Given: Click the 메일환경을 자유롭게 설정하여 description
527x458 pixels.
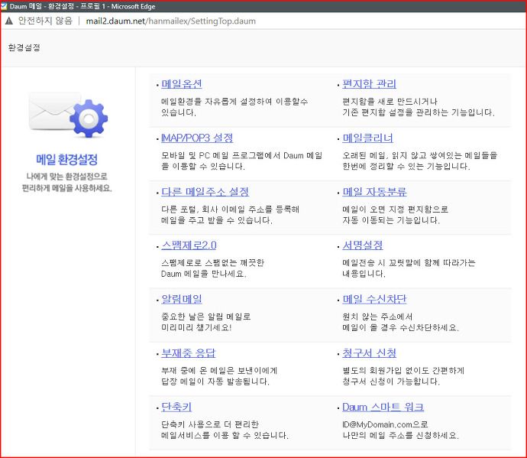Looking at the screenshot, I should (x=234, y=107).
